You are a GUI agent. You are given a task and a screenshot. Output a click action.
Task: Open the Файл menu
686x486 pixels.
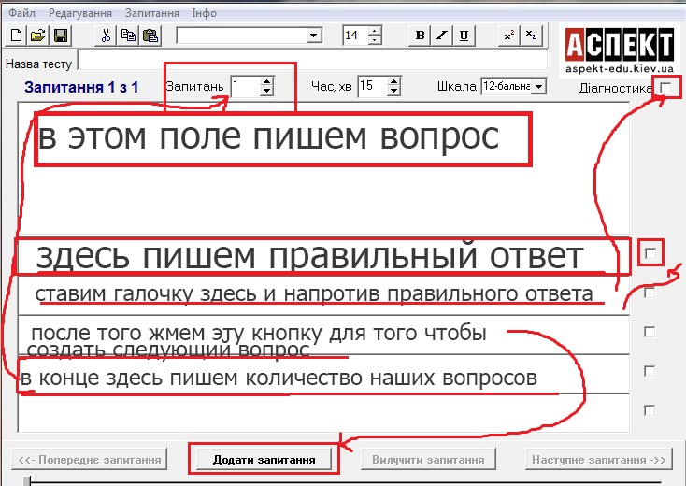tap(21, 13)
